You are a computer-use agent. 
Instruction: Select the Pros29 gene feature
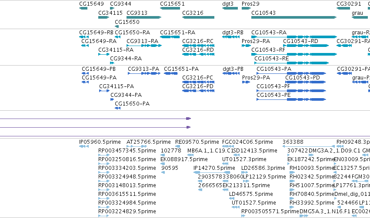[x=247, y=8]
